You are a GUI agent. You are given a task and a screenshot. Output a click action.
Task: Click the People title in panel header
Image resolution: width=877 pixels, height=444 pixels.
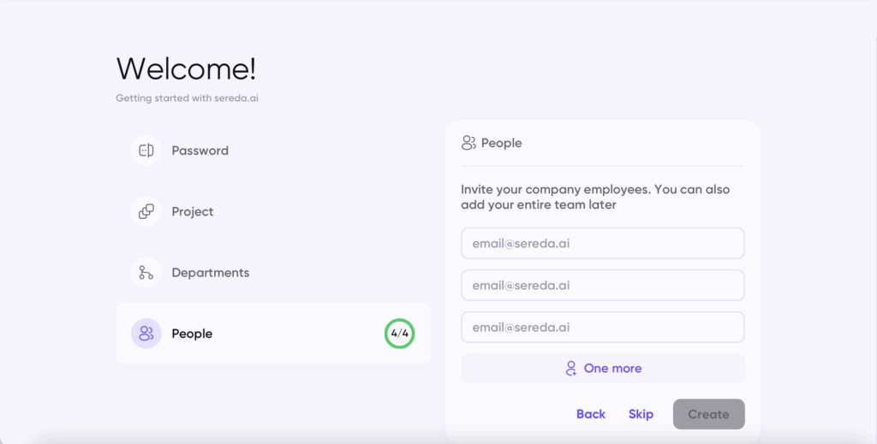pyautogui.click(x=501, y=143)
